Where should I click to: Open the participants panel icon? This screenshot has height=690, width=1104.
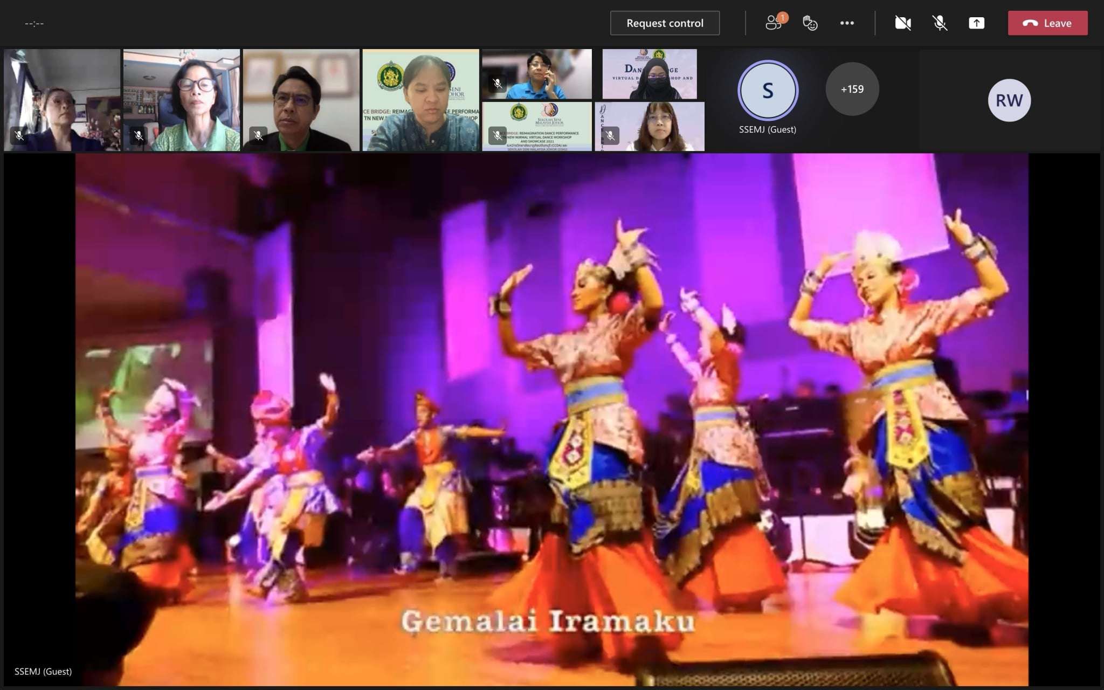(x=775, y=23)
